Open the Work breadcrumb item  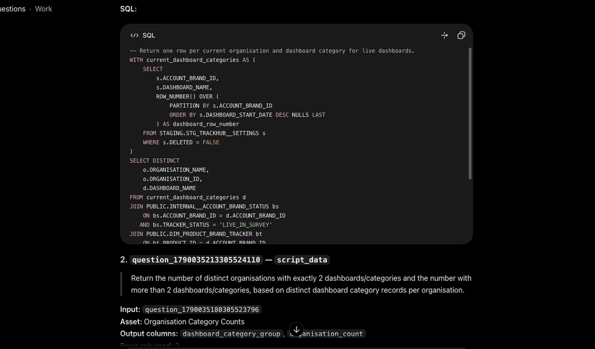point(43,9)
